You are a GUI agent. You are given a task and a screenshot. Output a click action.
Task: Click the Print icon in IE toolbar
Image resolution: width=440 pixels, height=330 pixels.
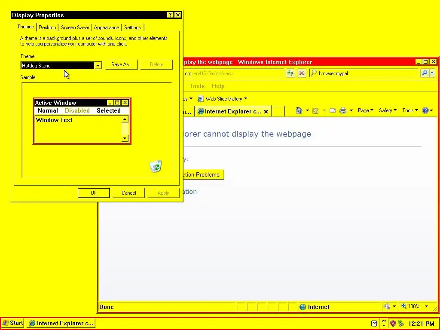click(x=343, y=110)
